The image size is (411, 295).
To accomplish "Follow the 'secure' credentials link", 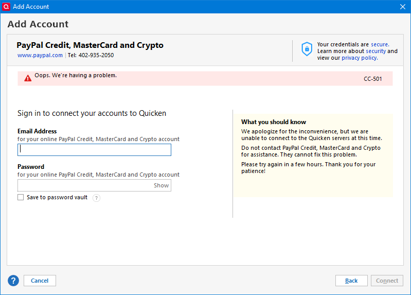I will pyautogui.click(x=380, y=44).
